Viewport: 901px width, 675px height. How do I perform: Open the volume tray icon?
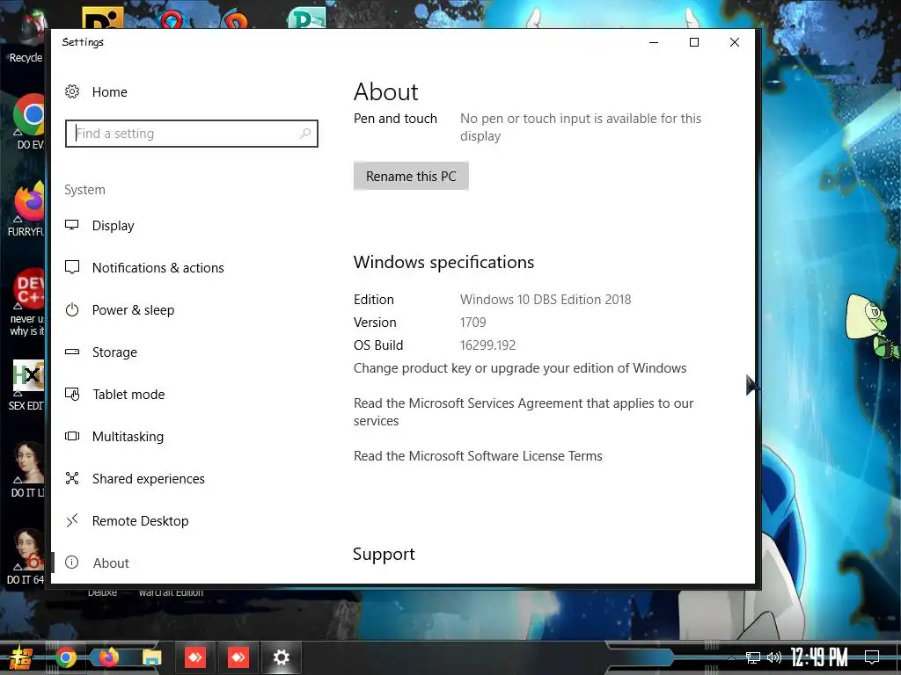(774, 657)
